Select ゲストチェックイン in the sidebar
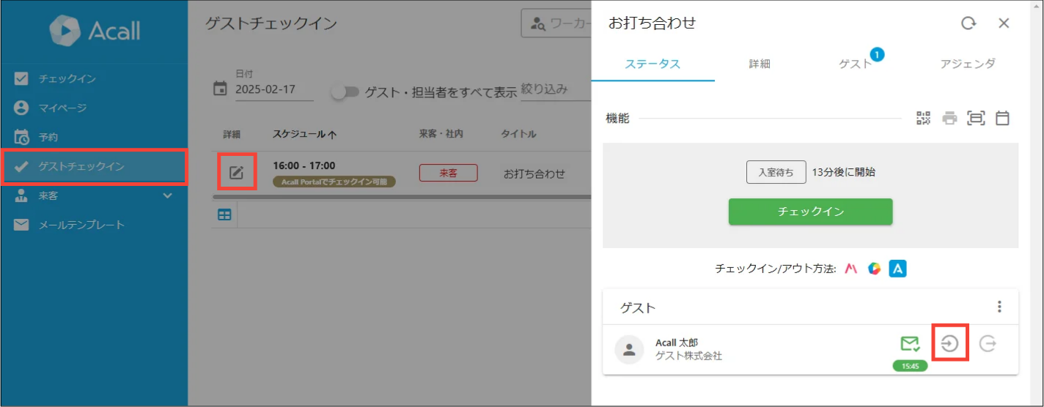 [x=94, y=166]
